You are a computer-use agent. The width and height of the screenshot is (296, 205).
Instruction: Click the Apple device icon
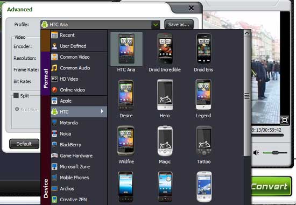[54, 101]
